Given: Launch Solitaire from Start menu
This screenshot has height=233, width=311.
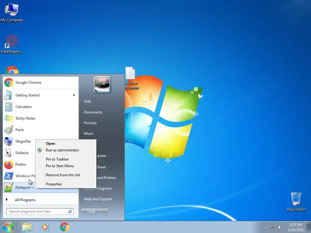Looking at the screenshot, I should coord(19,153).
